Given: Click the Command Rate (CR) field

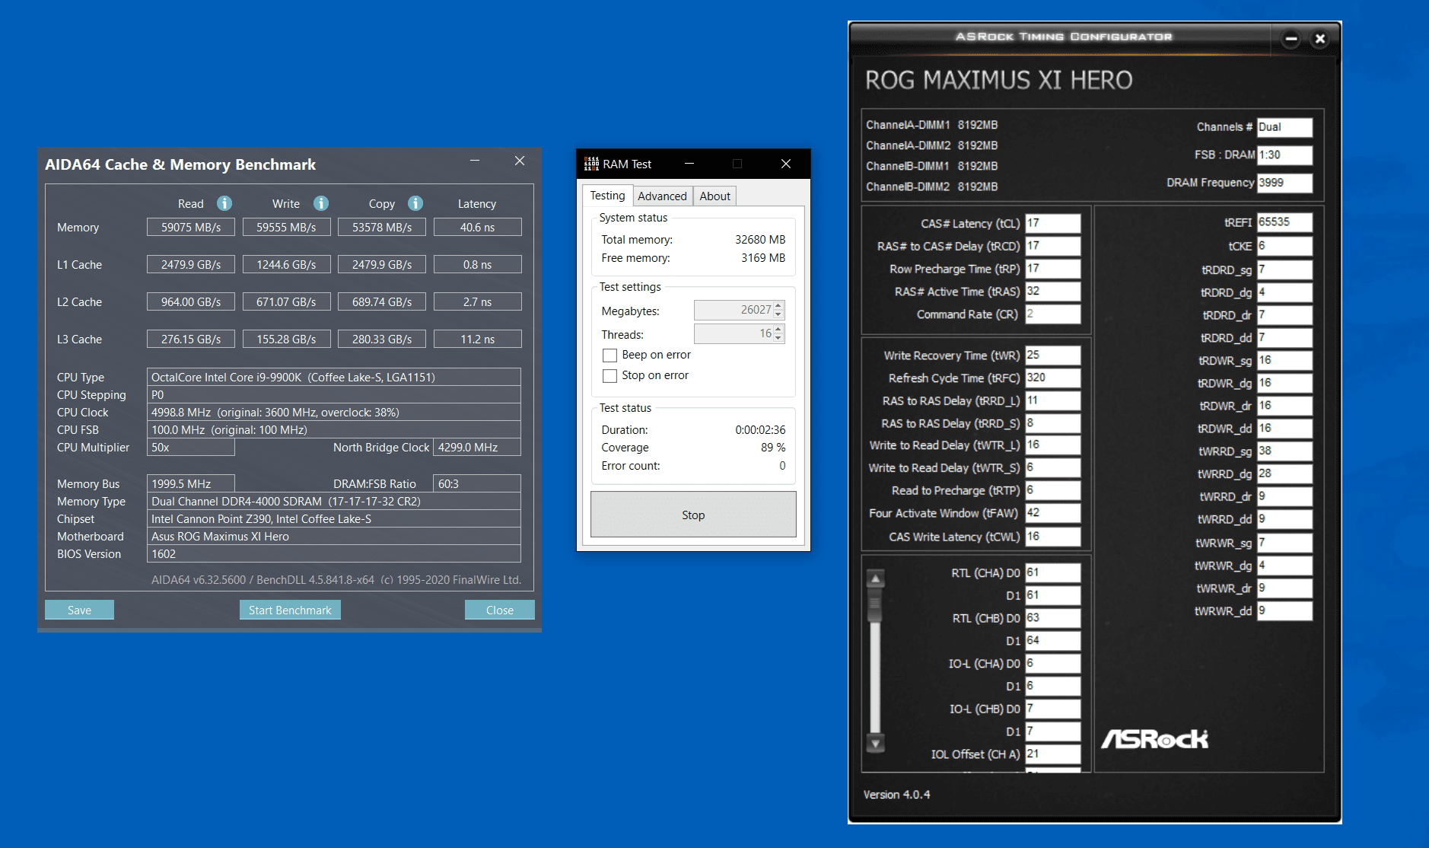Looking at the screenshot, I should click(x=1052, y=314).
